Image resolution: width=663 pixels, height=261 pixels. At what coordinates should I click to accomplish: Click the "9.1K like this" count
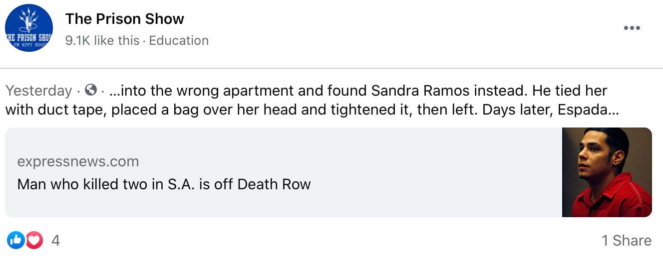coord(102,40)
